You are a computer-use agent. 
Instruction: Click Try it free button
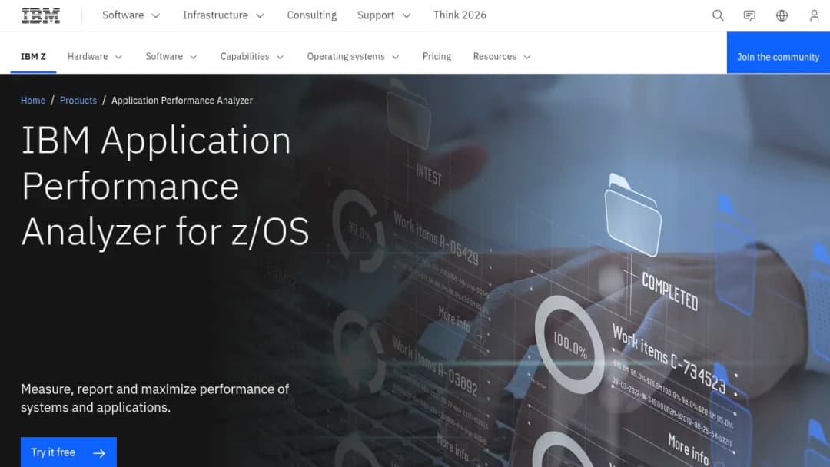[x=69, y=452]
